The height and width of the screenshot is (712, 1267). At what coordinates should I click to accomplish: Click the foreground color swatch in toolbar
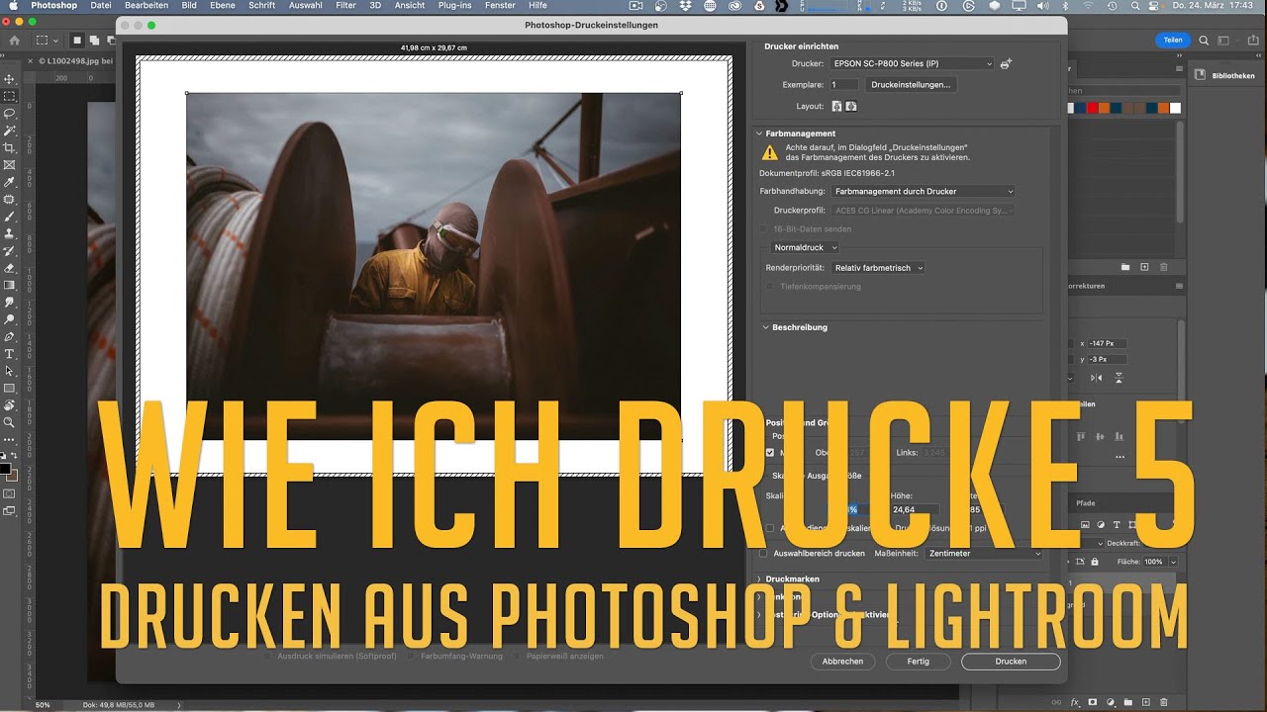pyautogui.click(x=5, y=467)
